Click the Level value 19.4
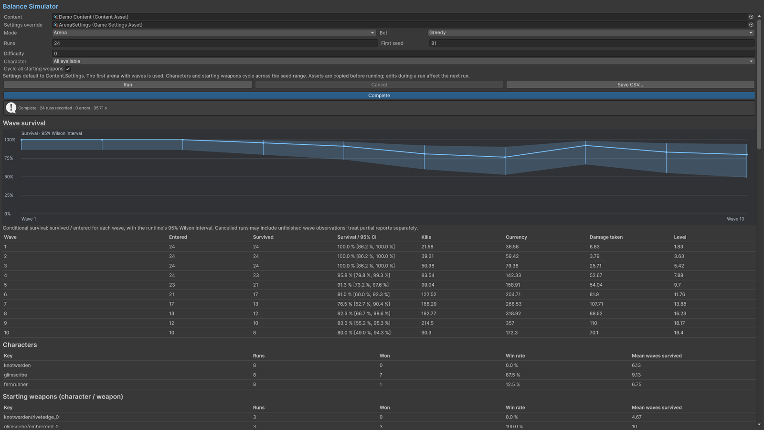 (679, 333)
